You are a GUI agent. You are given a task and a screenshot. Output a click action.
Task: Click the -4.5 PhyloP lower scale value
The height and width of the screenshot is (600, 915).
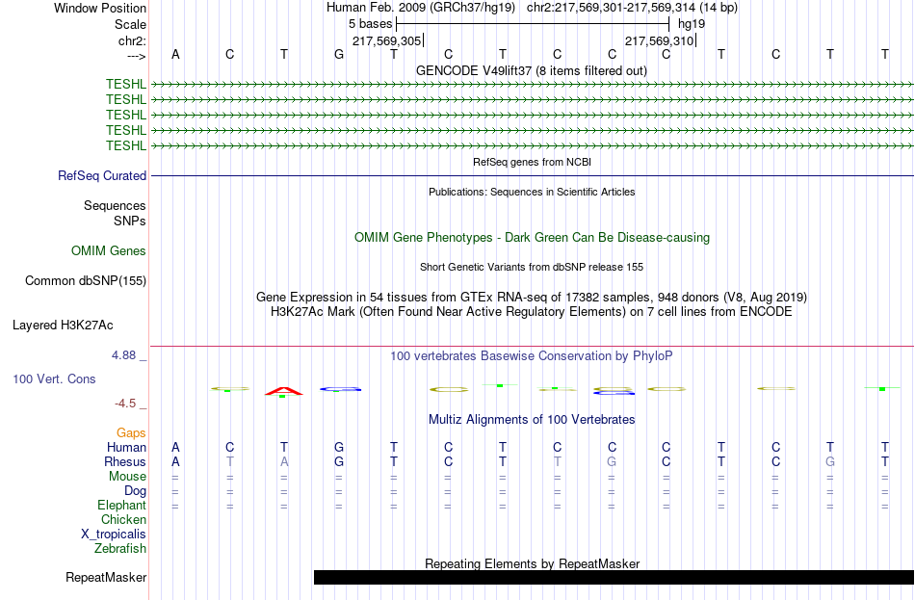coord(125,404)
